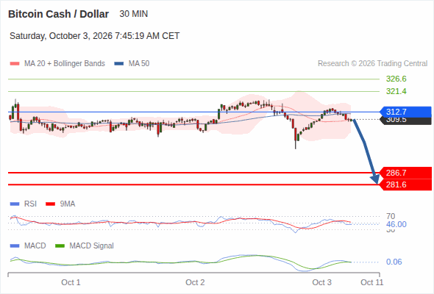Screen dimensions: 434x294
Task: Click the MACD blue legend swatch
Action: pyautogui.click(x=15, y=246)
